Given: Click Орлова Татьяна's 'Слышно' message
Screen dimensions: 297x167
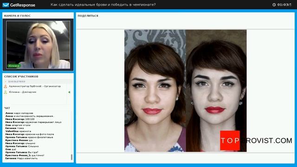Looking at the screenshot, I should (22, 147).
